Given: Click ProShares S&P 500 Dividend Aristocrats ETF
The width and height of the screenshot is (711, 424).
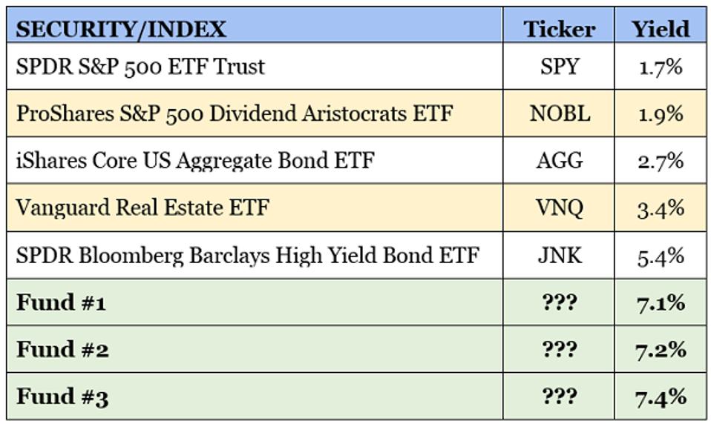Looking at the screenshot, I should (x=234, y=113).
